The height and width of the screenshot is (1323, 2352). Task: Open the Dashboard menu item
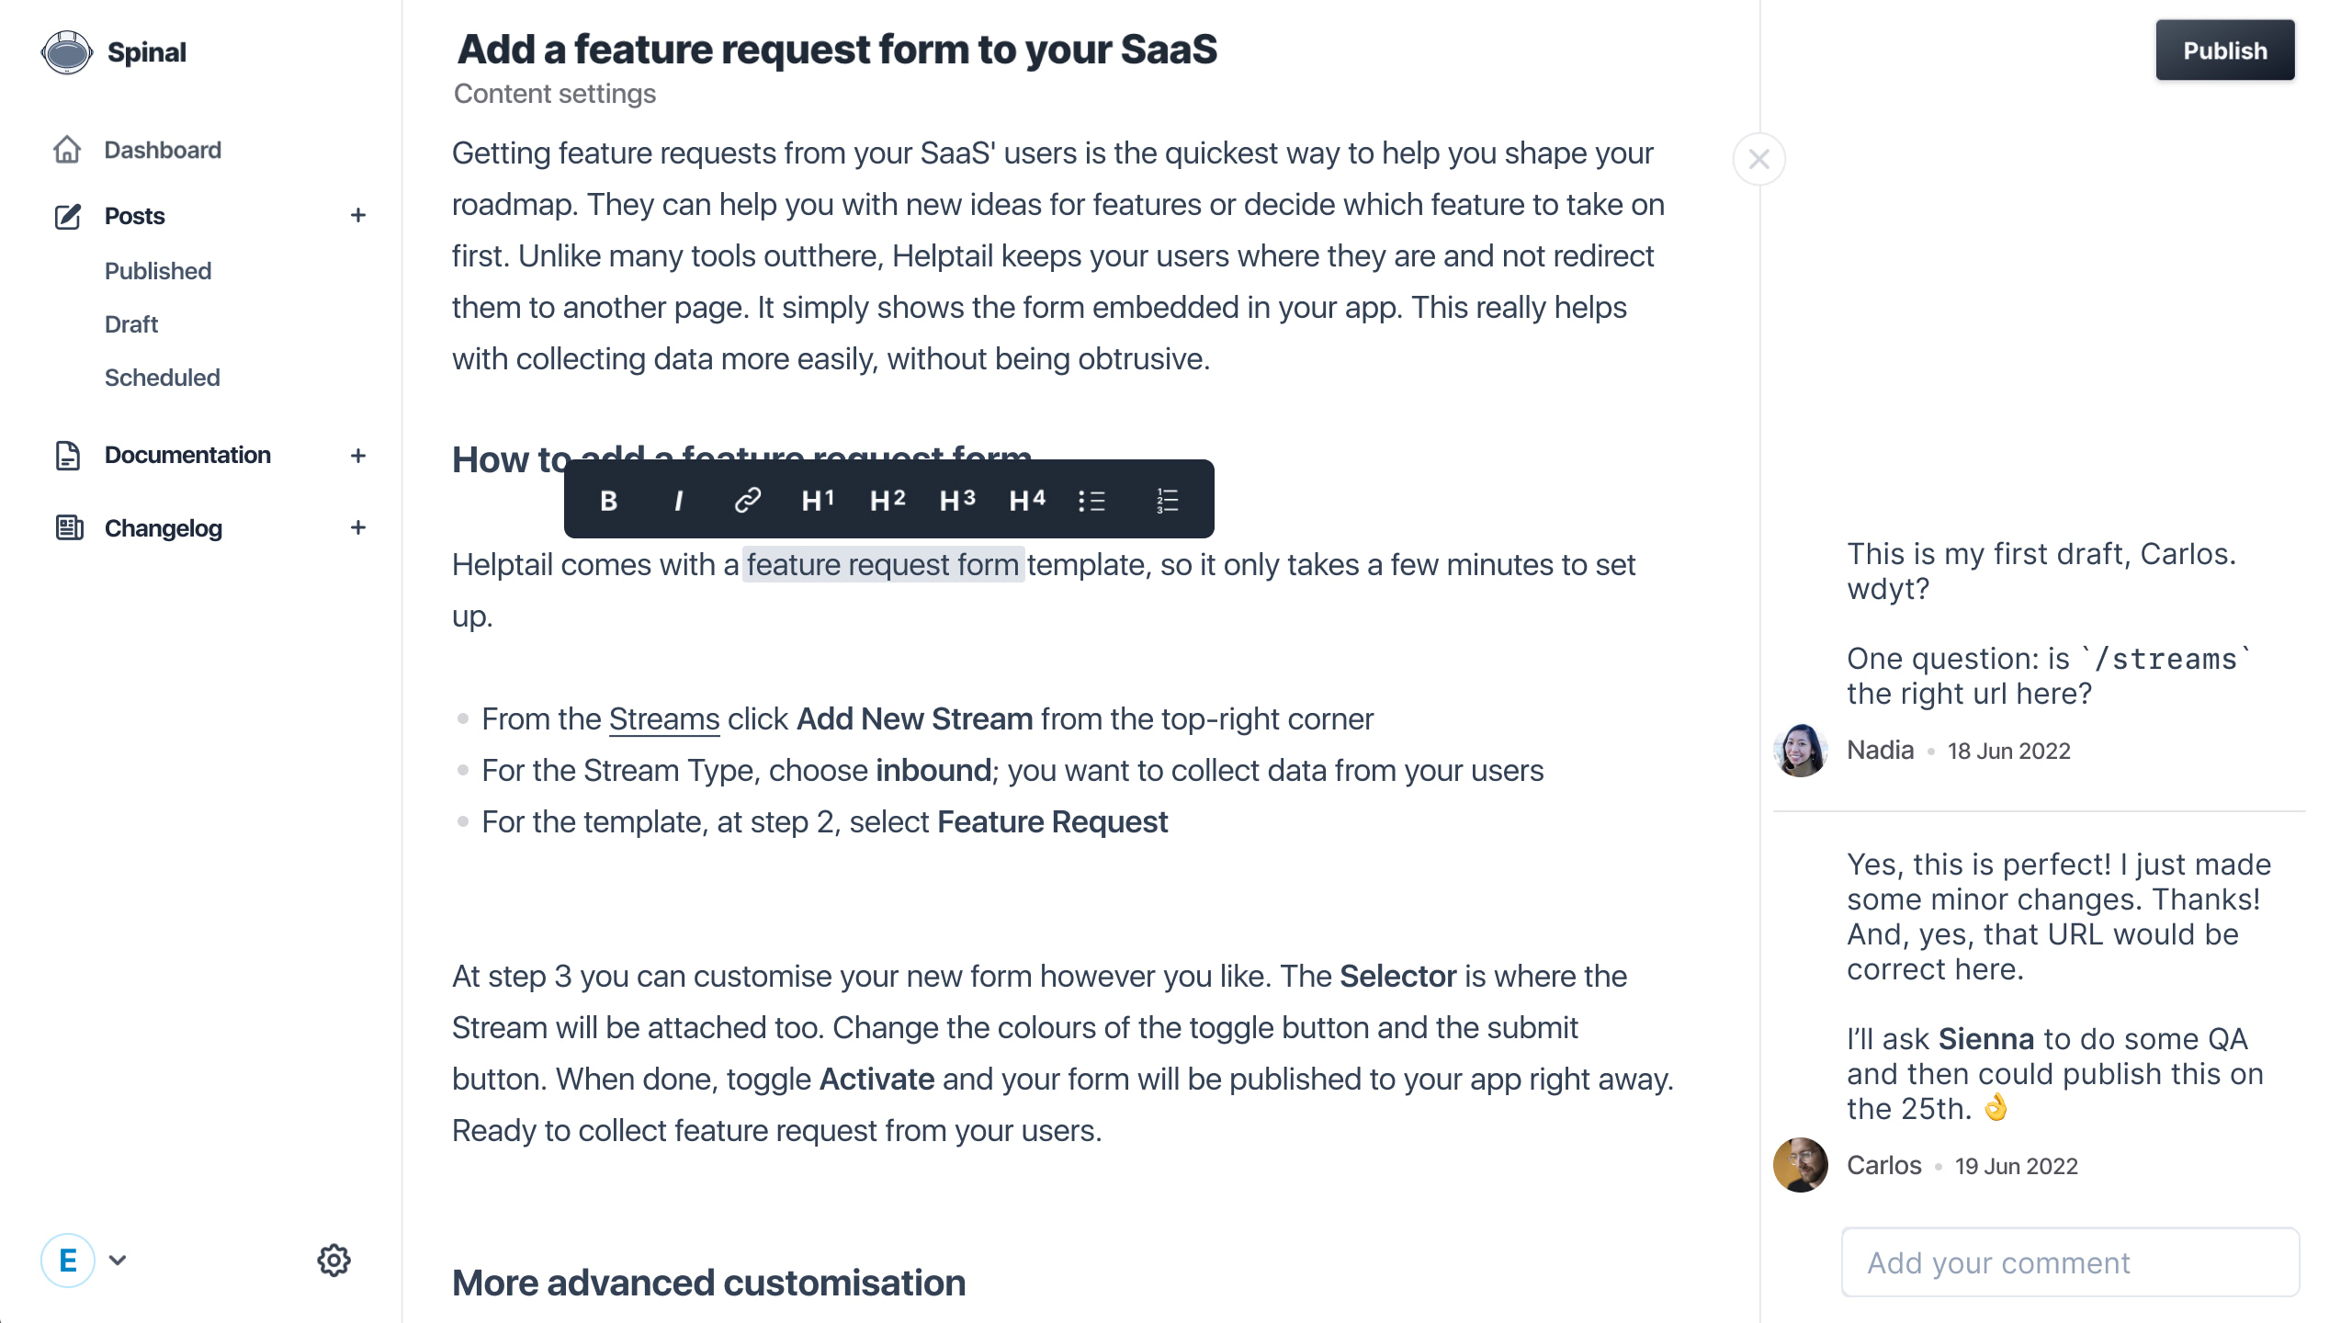click(x=163, y=150)
